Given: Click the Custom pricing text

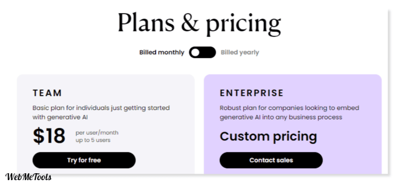Looking at the screenshot, I should (268, 137).
